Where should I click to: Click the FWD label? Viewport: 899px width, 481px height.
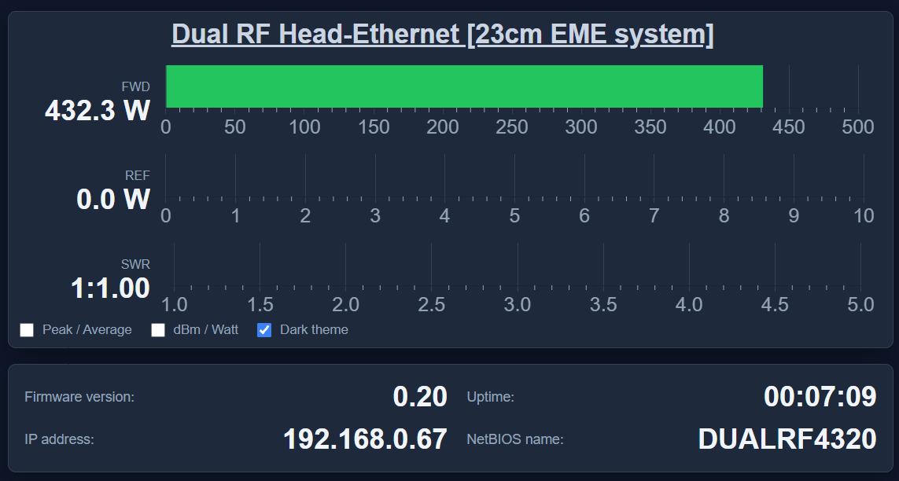pos(136,86)
